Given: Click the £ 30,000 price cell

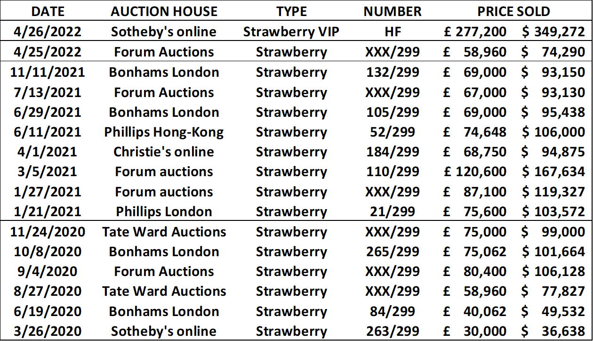Looking at the screenshot, I should 475,331.
